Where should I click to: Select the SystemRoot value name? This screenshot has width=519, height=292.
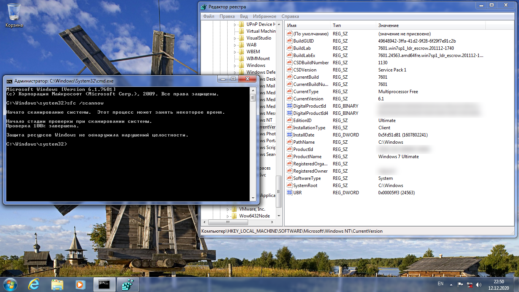305,186
